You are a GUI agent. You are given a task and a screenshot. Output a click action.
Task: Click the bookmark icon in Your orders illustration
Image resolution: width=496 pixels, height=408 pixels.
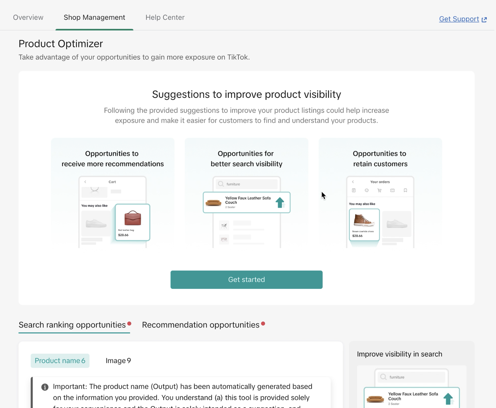(405, 190)
